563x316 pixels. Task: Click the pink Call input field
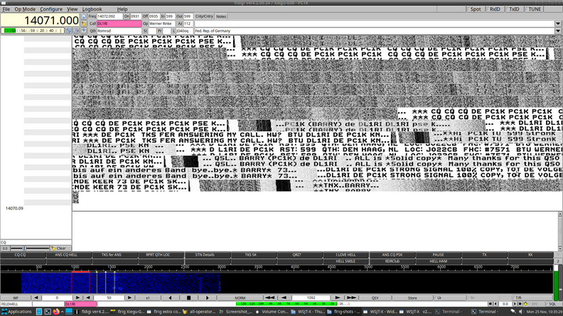(x=118, y=23)
